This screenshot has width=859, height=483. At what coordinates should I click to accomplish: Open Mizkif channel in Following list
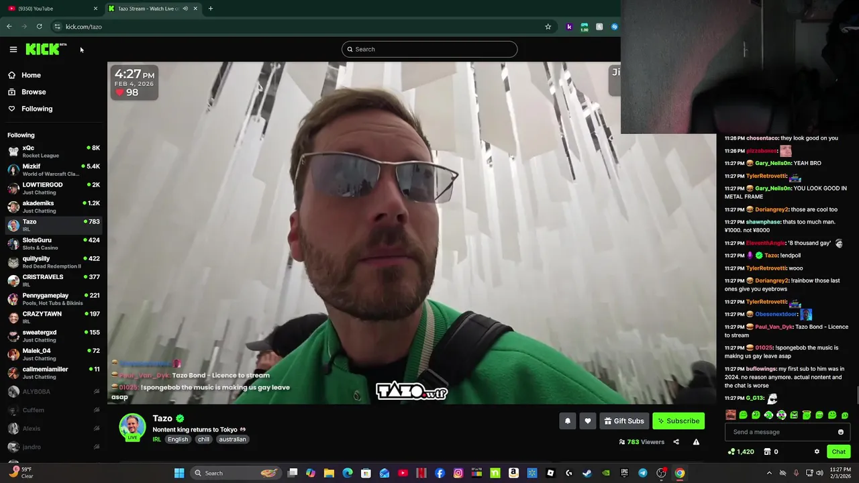click(x=54, y=170)
